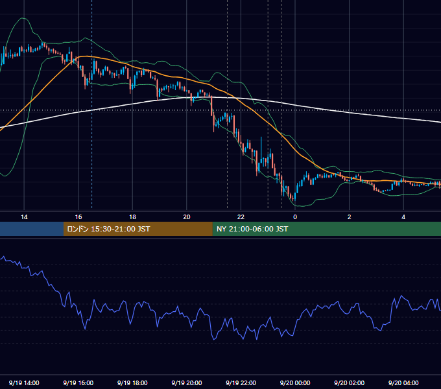
Task: Click the 4 hour label on price chart axis
Action: click(x=403, y=217)
